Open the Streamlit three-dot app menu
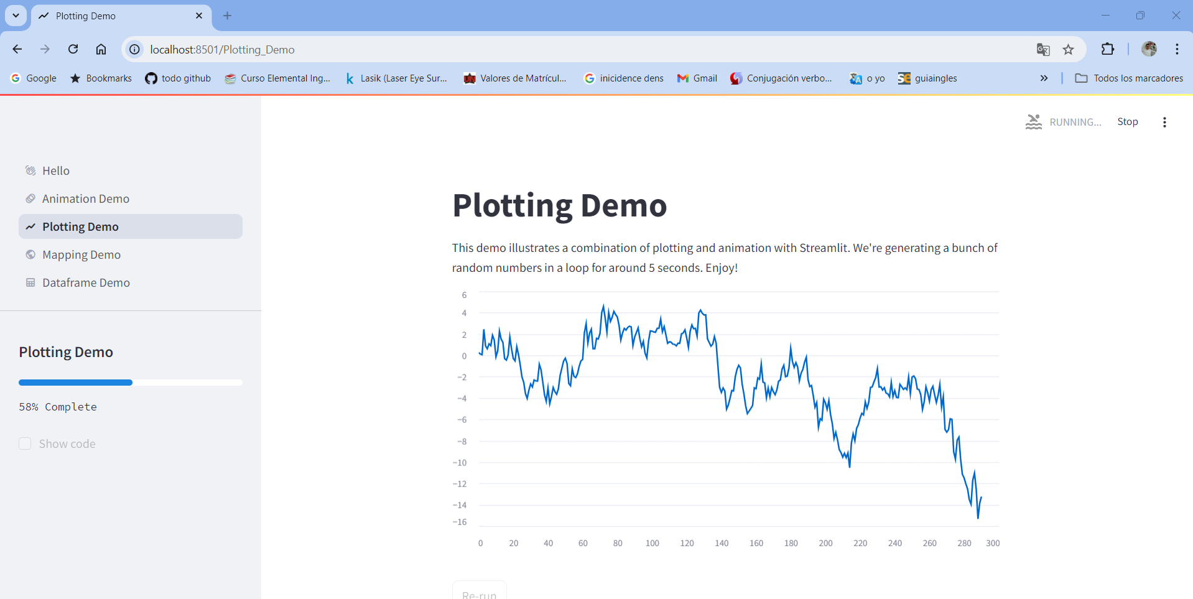 coord(1164,122)
